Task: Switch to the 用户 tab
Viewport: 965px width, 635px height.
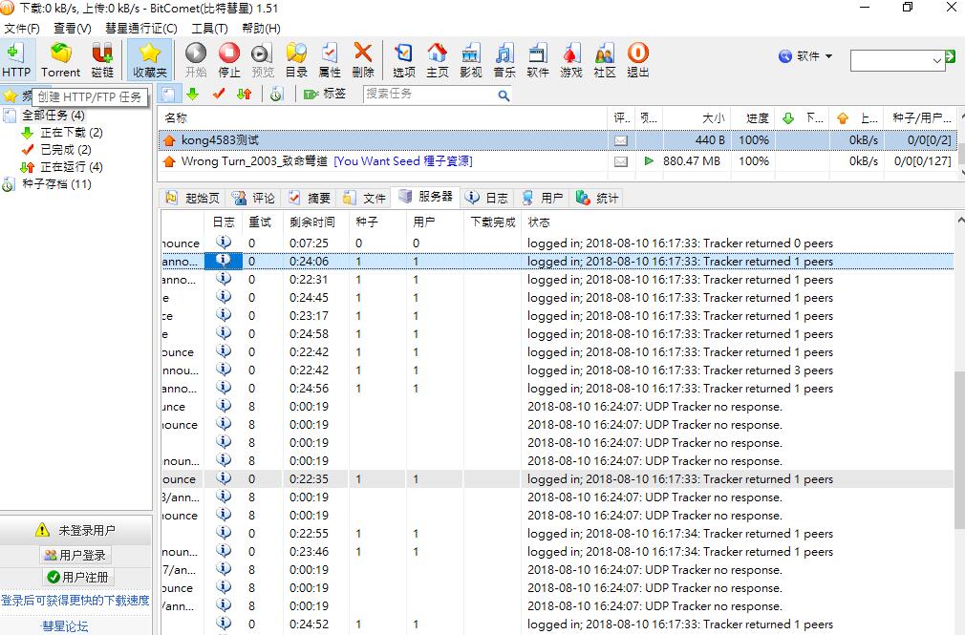Action: (542, 198)
